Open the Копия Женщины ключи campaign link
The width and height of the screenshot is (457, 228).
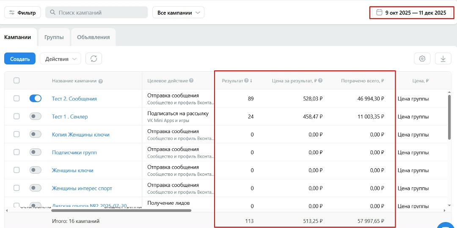pyautogui.click(x=81, y=135)
